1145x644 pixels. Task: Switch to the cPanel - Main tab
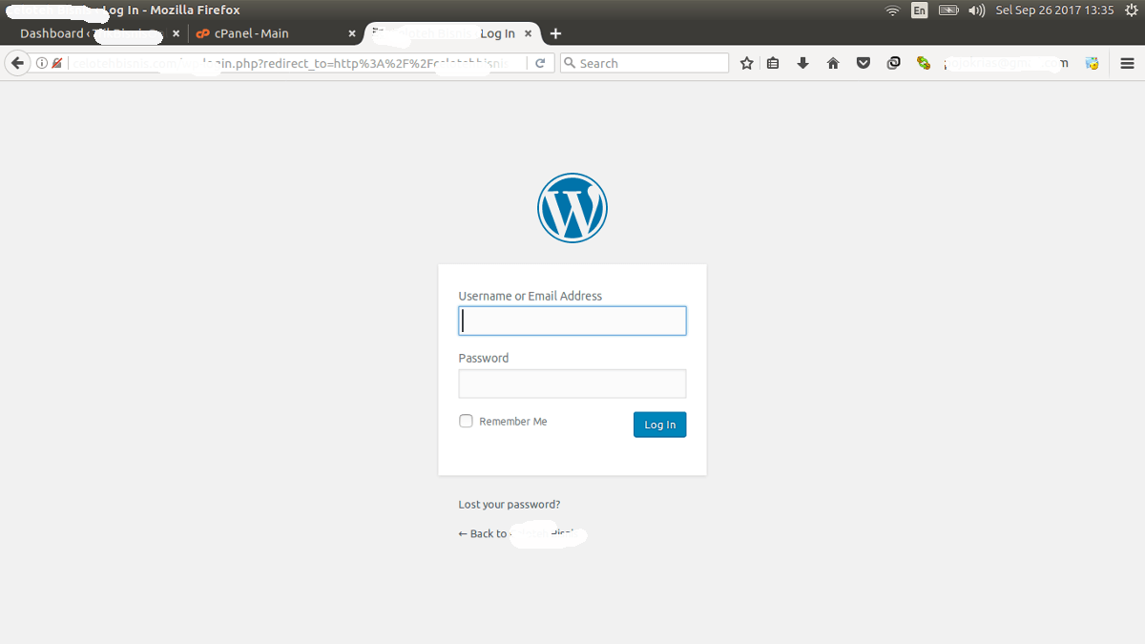(x=251, y=33)
